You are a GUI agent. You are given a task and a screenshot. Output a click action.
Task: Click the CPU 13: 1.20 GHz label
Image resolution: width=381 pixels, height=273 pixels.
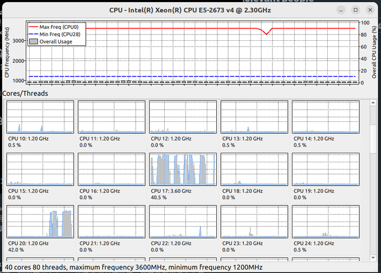click(243, 139)
